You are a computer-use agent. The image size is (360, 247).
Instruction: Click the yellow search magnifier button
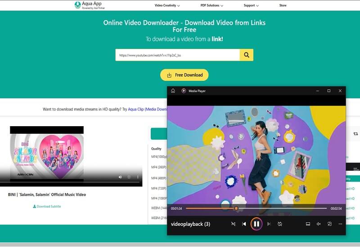(x=247, y=55)
